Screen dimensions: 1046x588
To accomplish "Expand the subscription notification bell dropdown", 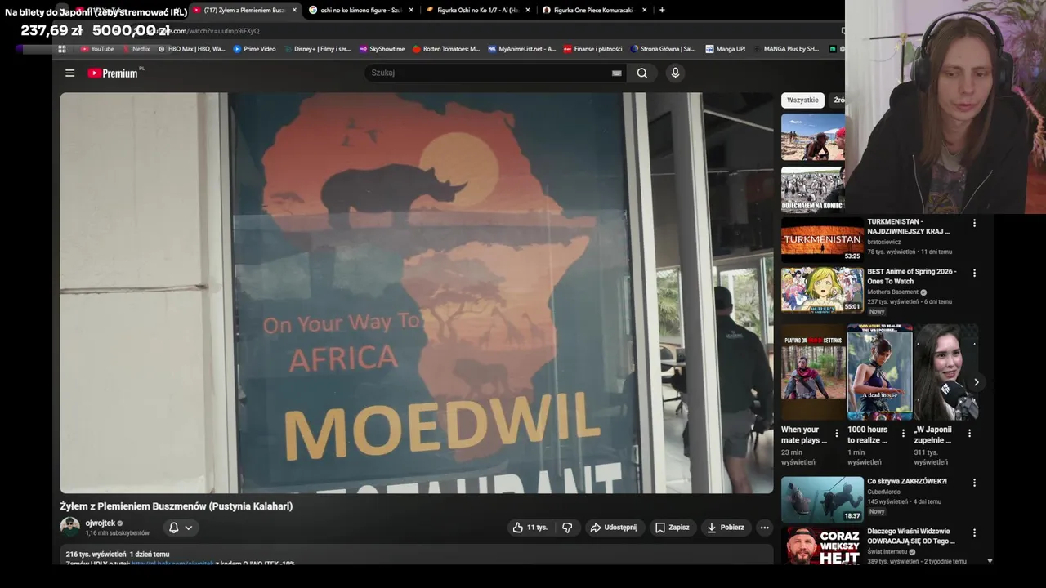I will (181, 528).
